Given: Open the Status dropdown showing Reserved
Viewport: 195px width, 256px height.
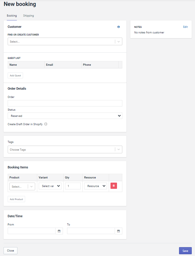Looking at the screenshot, I should (65, 116).
